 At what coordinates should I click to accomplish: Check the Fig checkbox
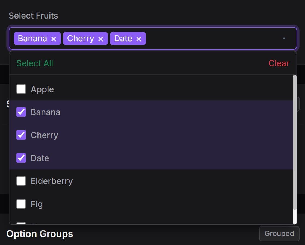click(21, 204)
